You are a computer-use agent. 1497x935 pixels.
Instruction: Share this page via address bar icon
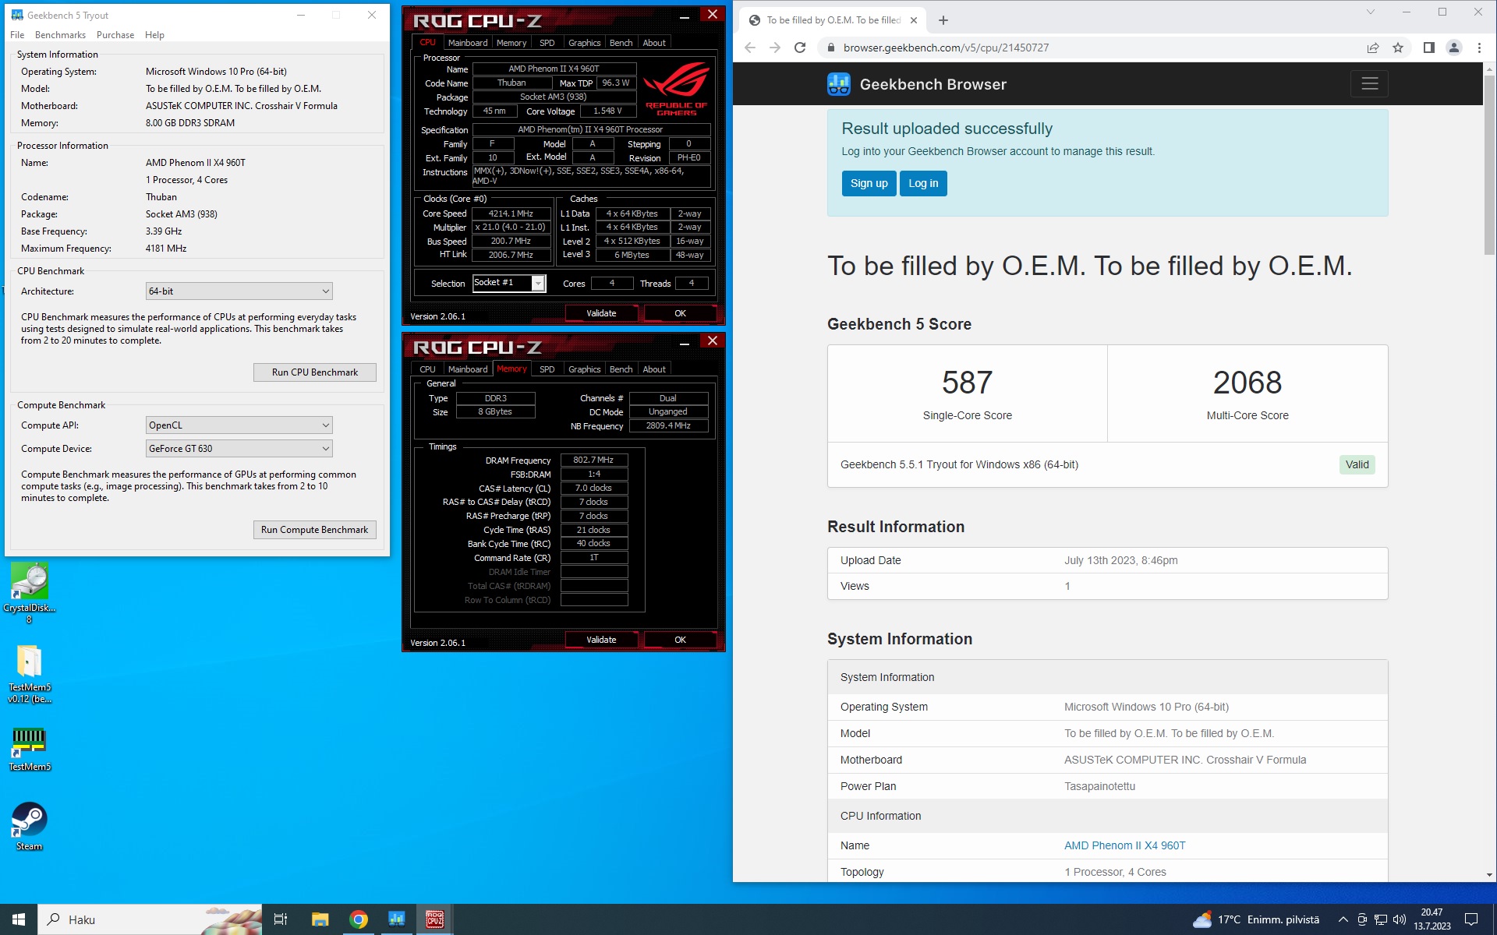click(1373, 48)
